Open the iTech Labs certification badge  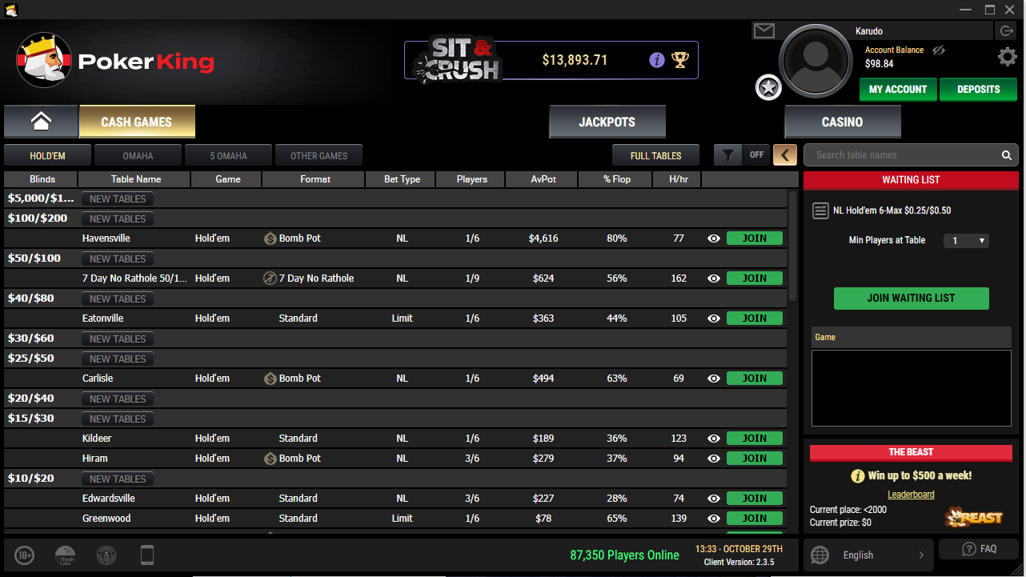click(x=65, y=555)
